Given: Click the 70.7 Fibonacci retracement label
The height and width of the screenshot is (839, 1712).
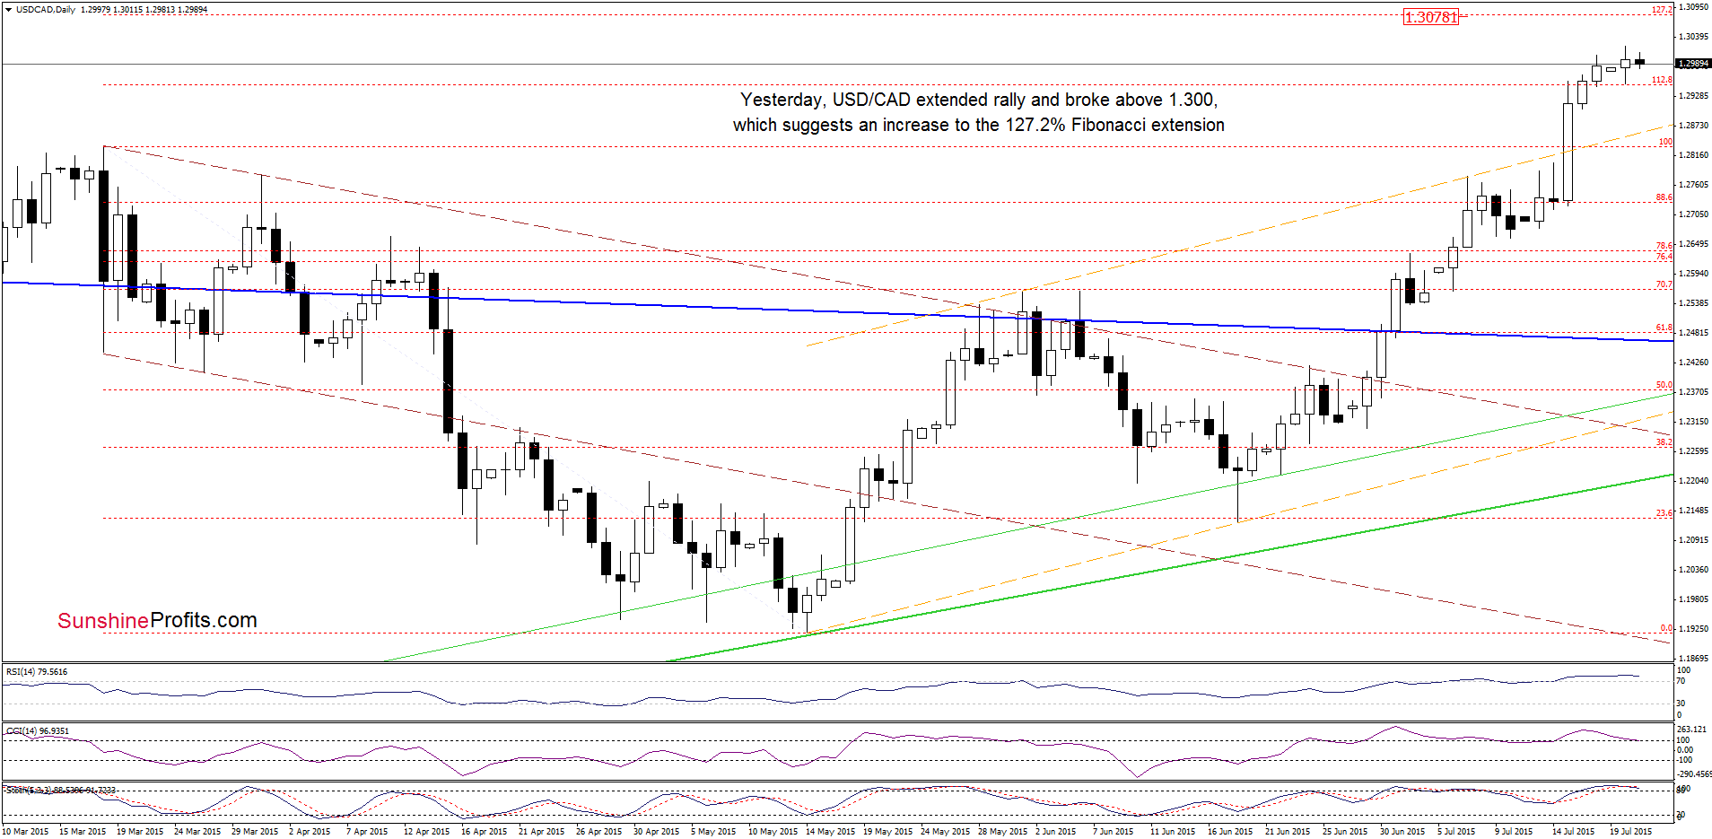Looking at the screenshot, I should (1664, 284).
